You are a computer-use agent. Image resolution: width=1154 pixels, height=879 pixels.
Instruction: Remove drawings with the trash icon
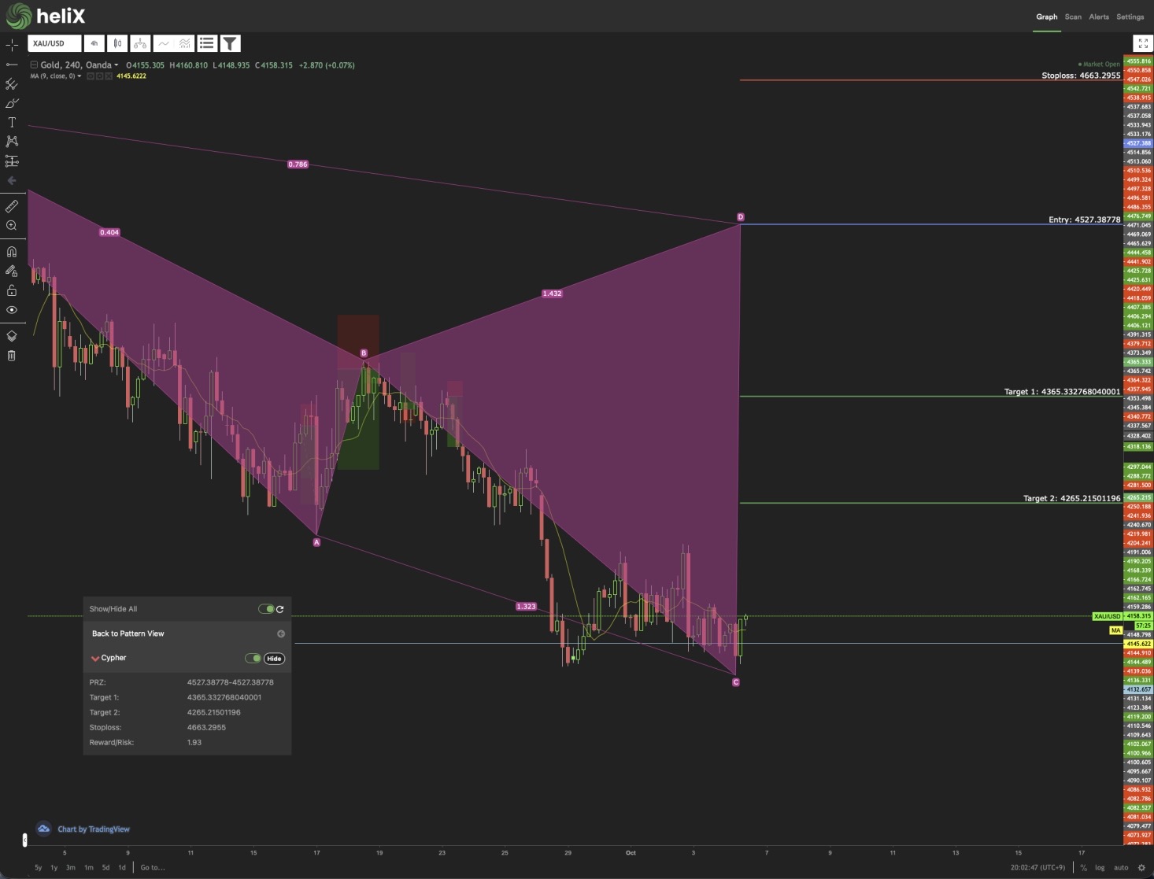(12, 356)
